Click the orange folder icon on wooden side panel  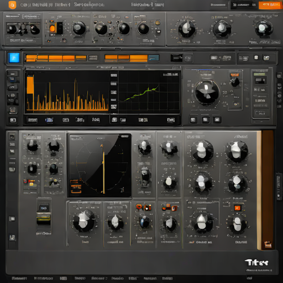click(x=268, y=244)
